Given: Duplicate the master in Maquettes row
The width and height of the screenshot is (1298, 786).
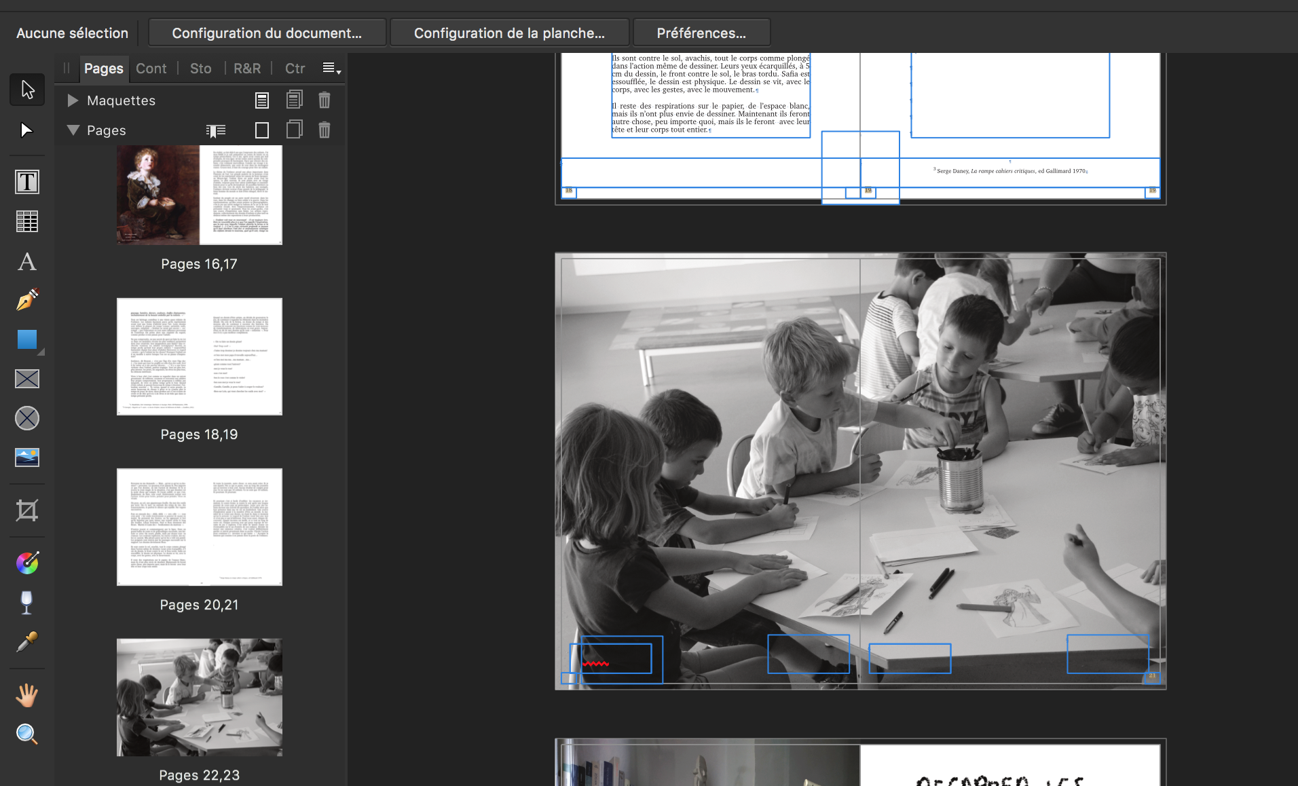Looking at the screenshot, I should (295, 100).
